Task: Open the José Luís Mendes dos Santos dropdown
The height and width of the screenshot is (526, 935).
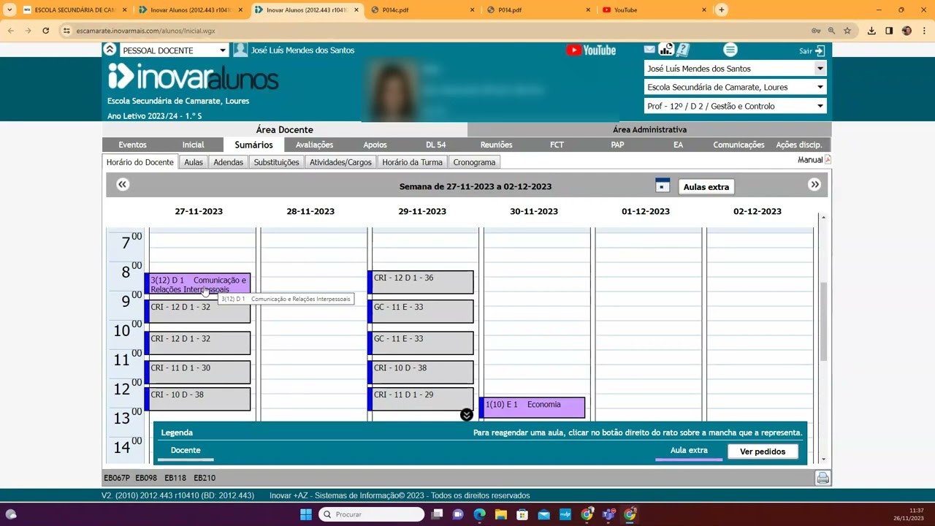Action: coord(735,69)
